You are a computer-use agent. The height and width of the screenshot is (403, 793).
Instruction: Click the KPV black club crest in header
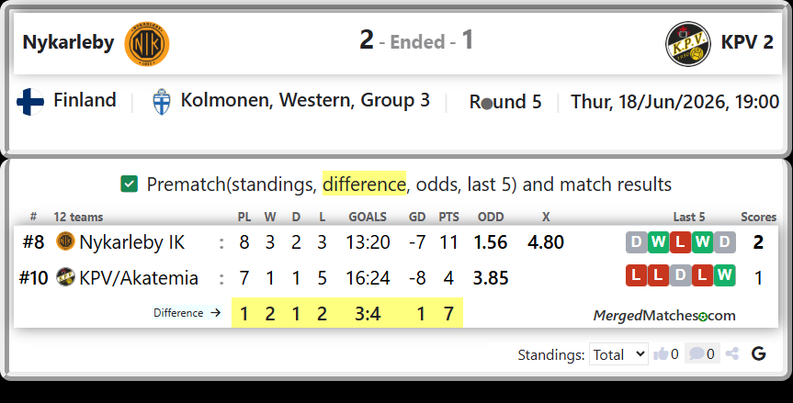688,44
